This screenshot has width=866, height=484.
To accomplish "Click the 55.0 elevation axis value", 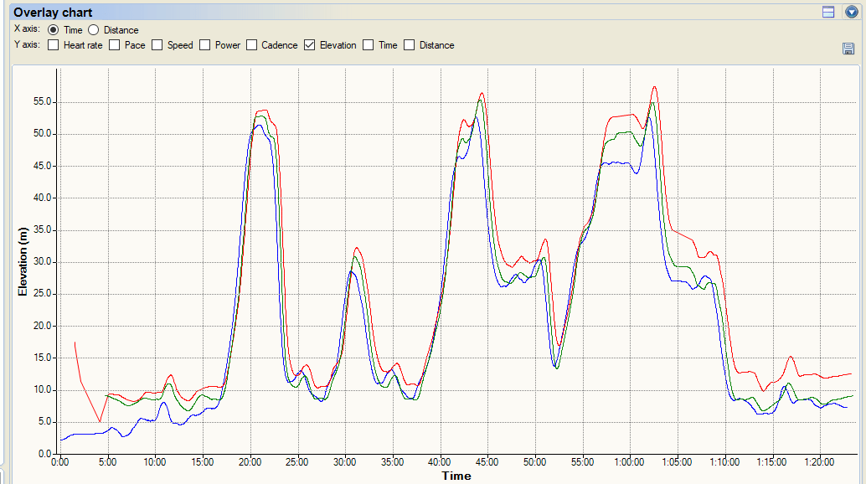I will pyautogui.click(x=43, y=101).
